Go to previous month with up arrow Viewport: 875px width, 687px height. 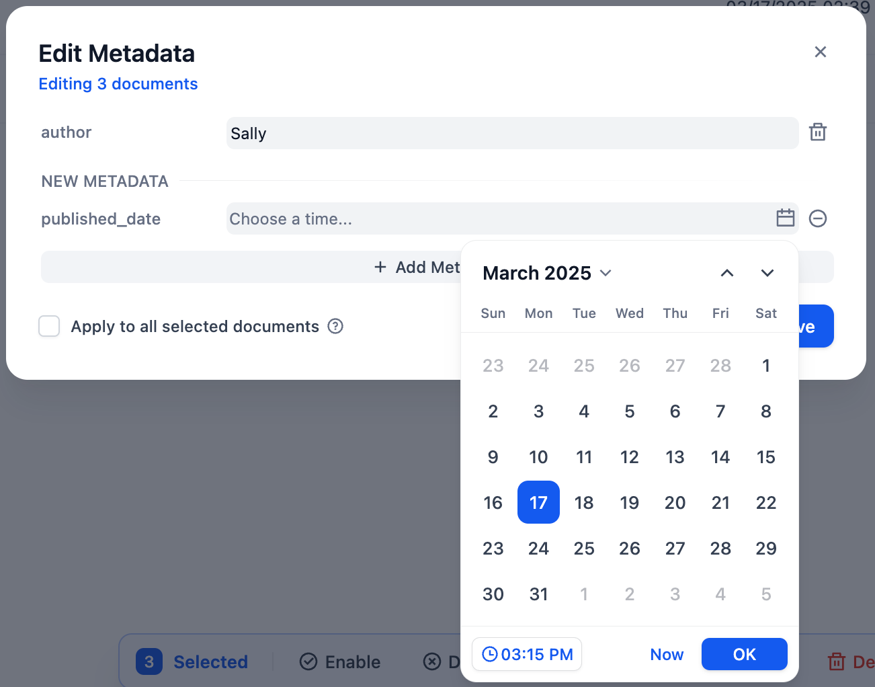click(x=726, y=273)
